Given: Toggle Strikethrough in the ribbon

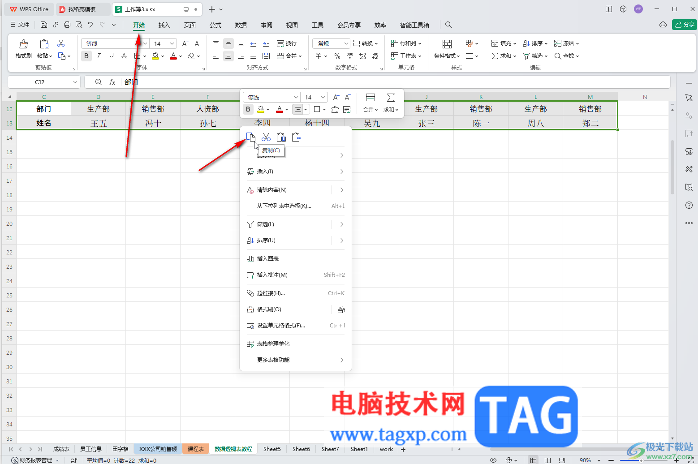Looking at the screenshot, I should pos(124,56).
